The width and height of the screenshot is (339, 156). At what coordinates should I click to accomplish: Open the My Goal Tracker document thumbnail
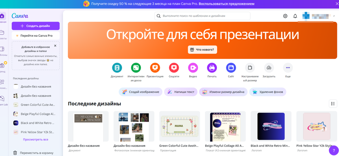coord(88,126)
